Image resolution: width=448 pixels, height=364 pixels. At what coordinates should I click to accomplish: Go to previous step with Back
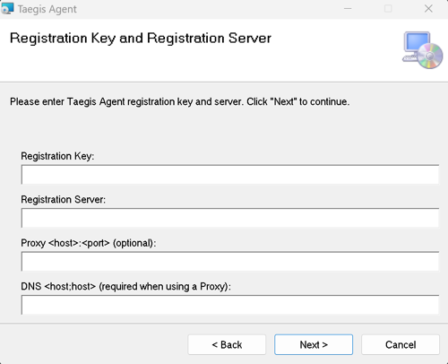pos(227,344)
